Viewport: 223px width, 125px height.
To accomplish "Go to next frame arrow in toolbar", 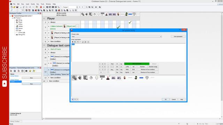I will [x=82, y=7].
